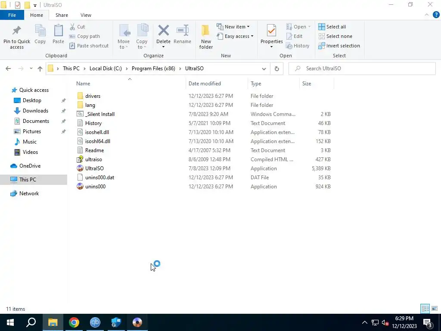Image resolution: width=441 pixels, height=331 pixels.
Task: Switch to large icons view in status bar
Action: point(435,309)
